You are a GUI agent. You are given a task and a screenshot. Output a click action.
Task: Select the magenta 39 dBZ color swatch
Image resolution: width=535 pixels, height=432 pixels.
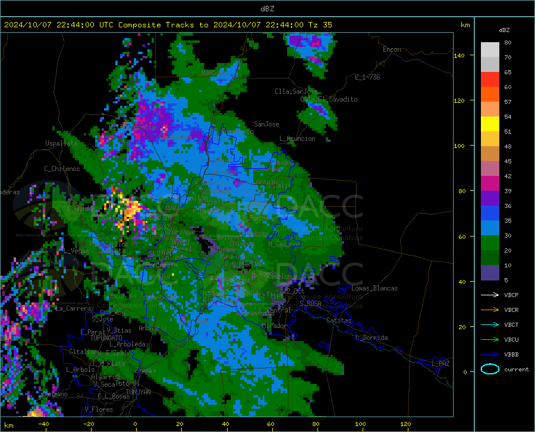pos(490,184)
